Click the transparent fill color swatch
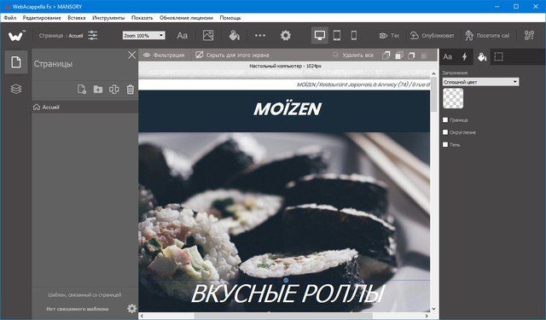 pyautogui.click(x=453, y=98)
